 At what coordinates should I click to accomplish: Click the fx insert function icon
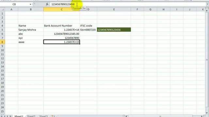click(x=47, y=4)
